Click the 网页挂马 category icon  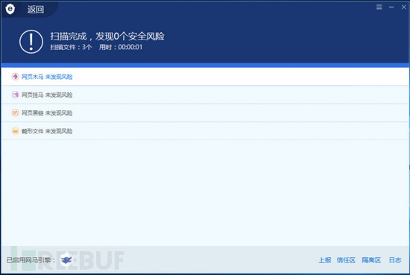coord(15,95)
